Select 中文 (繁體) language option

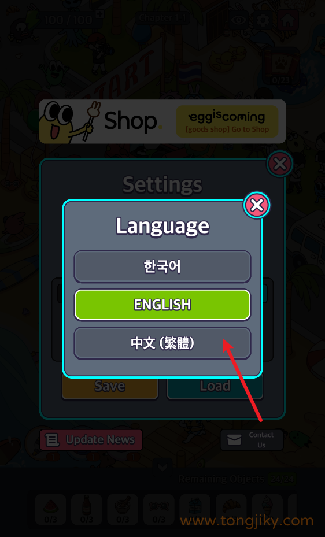pyautogui.click(x=162, y=343)
